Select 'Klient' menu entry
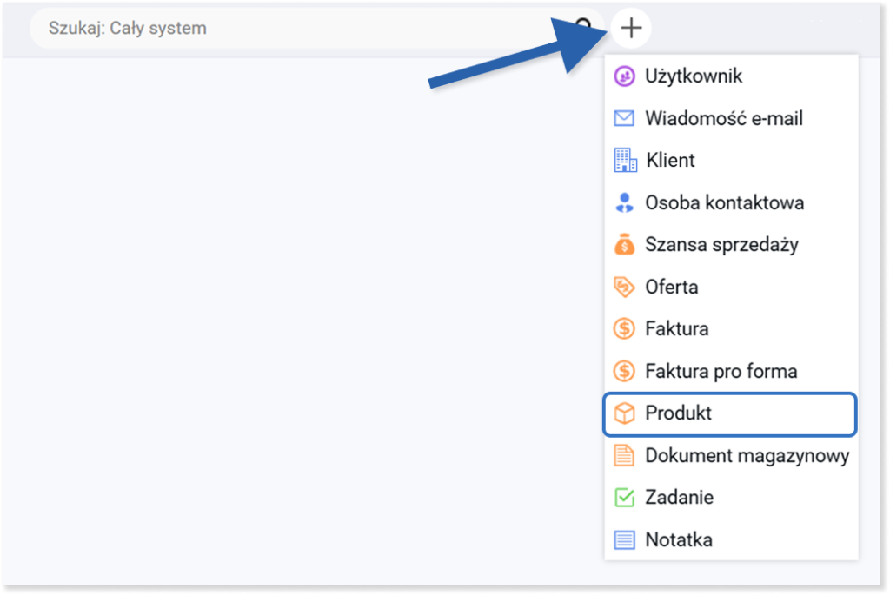Screen dimensions: 890x595 pyautogui.click(x=670, y=160)
